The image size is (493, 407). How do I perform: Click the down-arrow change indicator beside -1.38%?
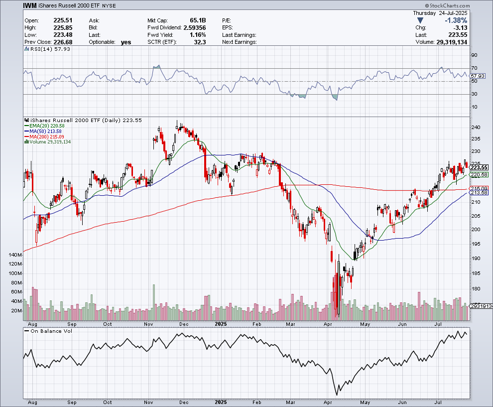[420, 20]
